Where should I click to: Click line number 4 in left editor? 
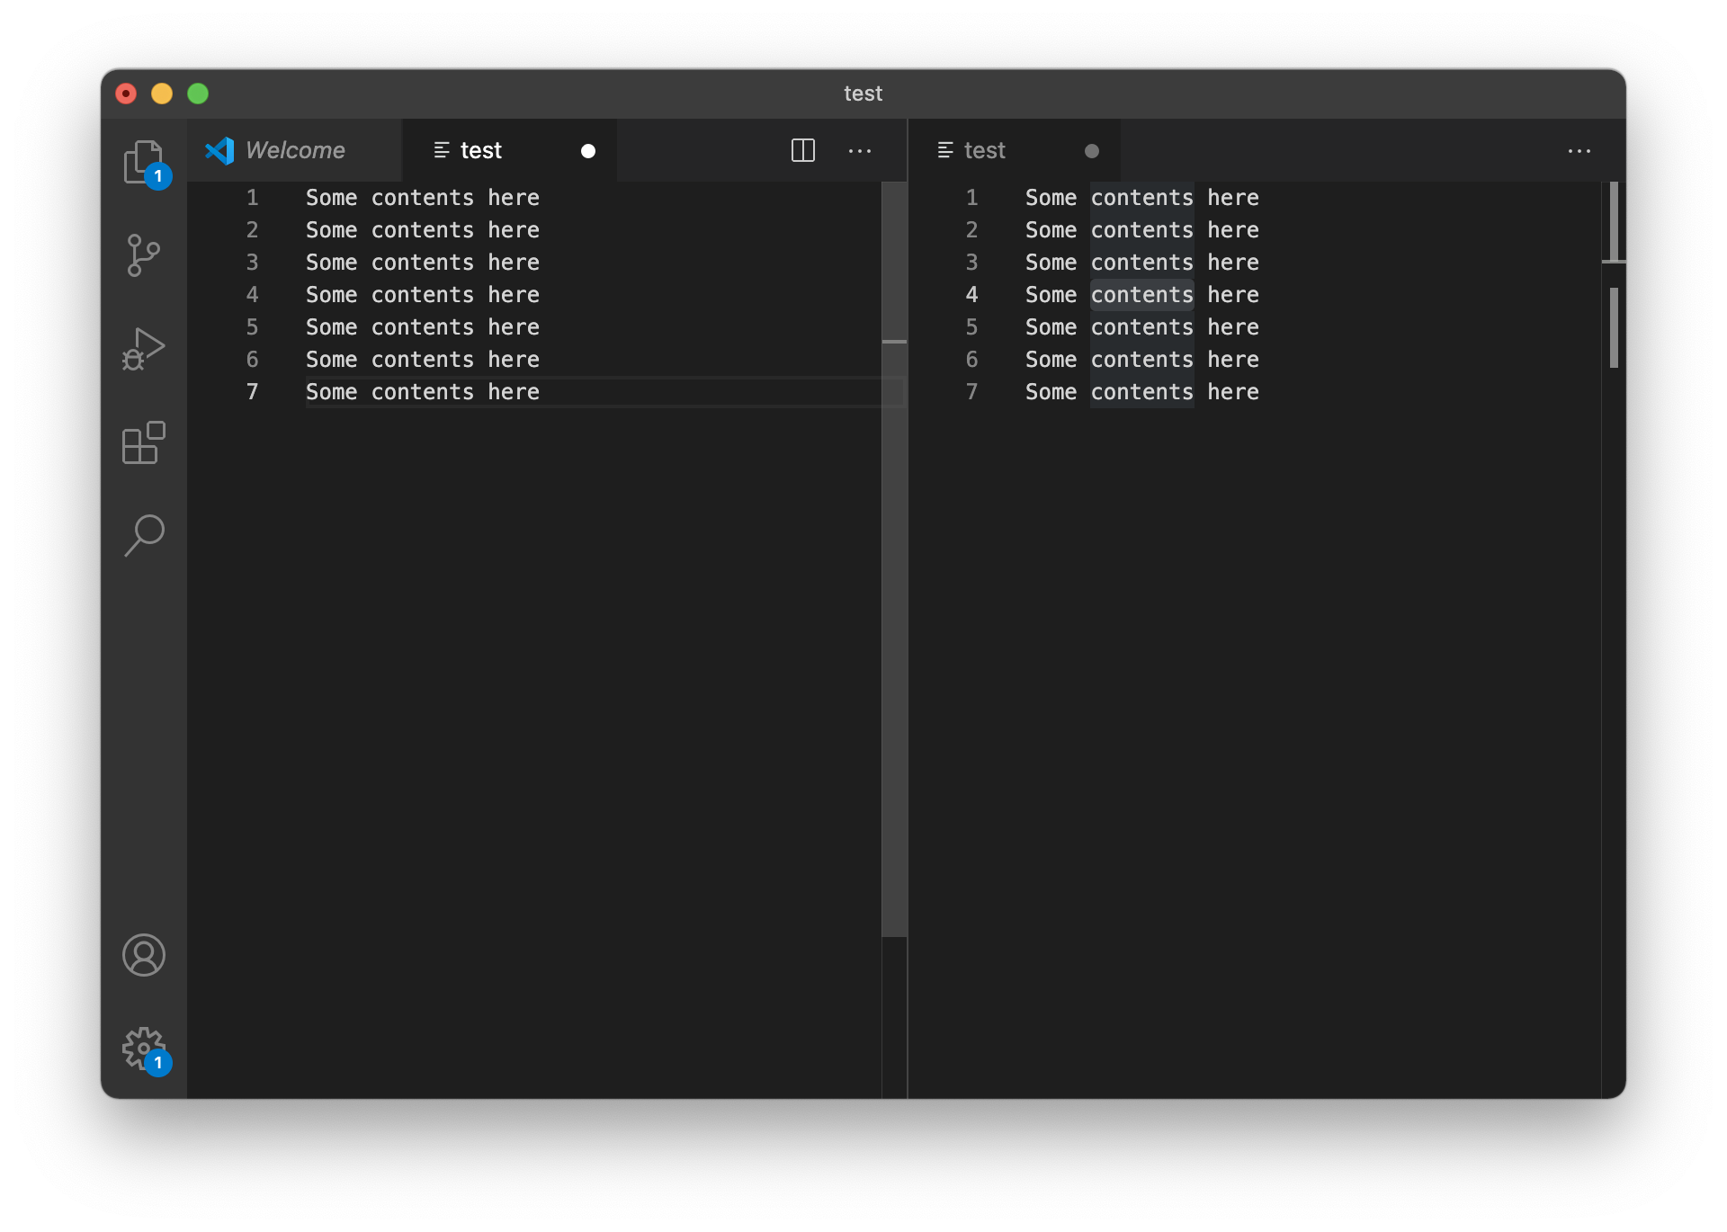click(x=253, y=295)
